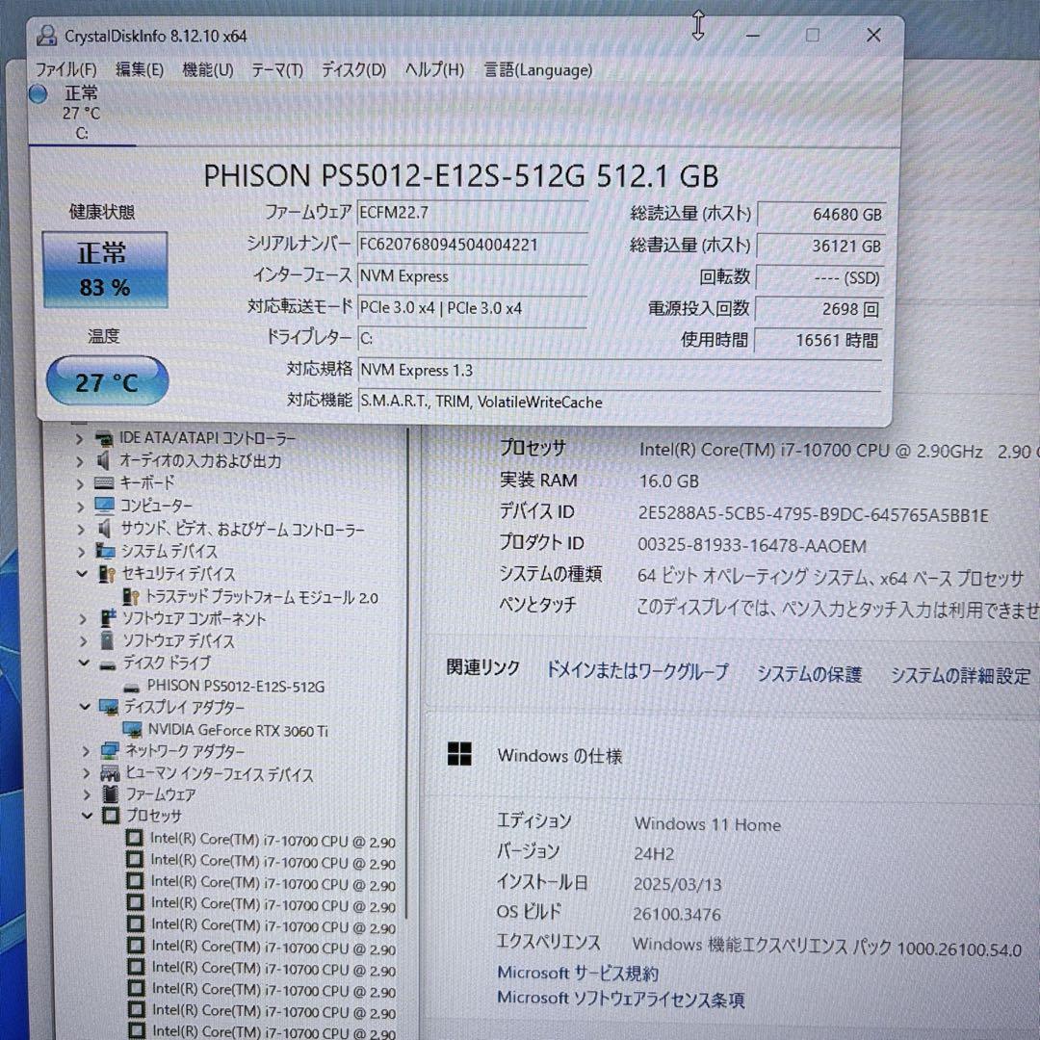The image size is (1040, 1040).
Task: Click the CrystalDiskInfo app icon in title bar
Action: coord(46,36)
